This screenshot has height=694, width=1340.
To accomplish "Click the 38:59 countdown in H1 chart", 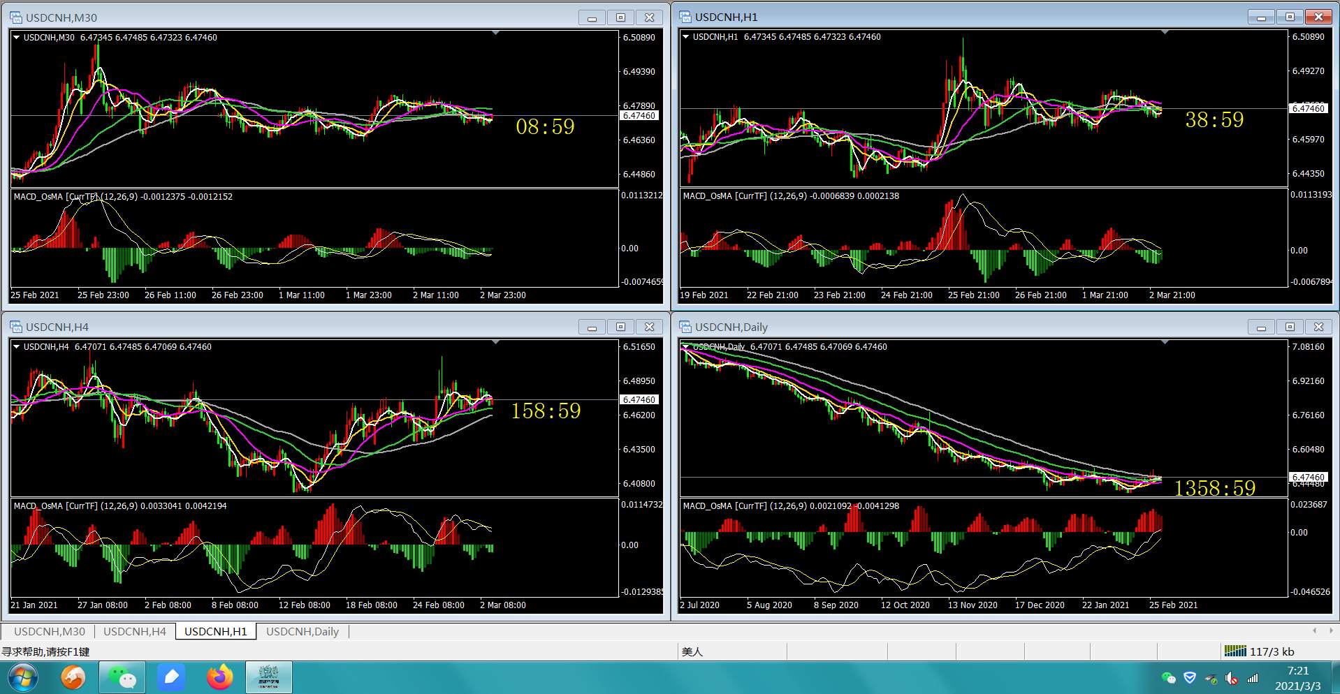I will pos(1214,120).
